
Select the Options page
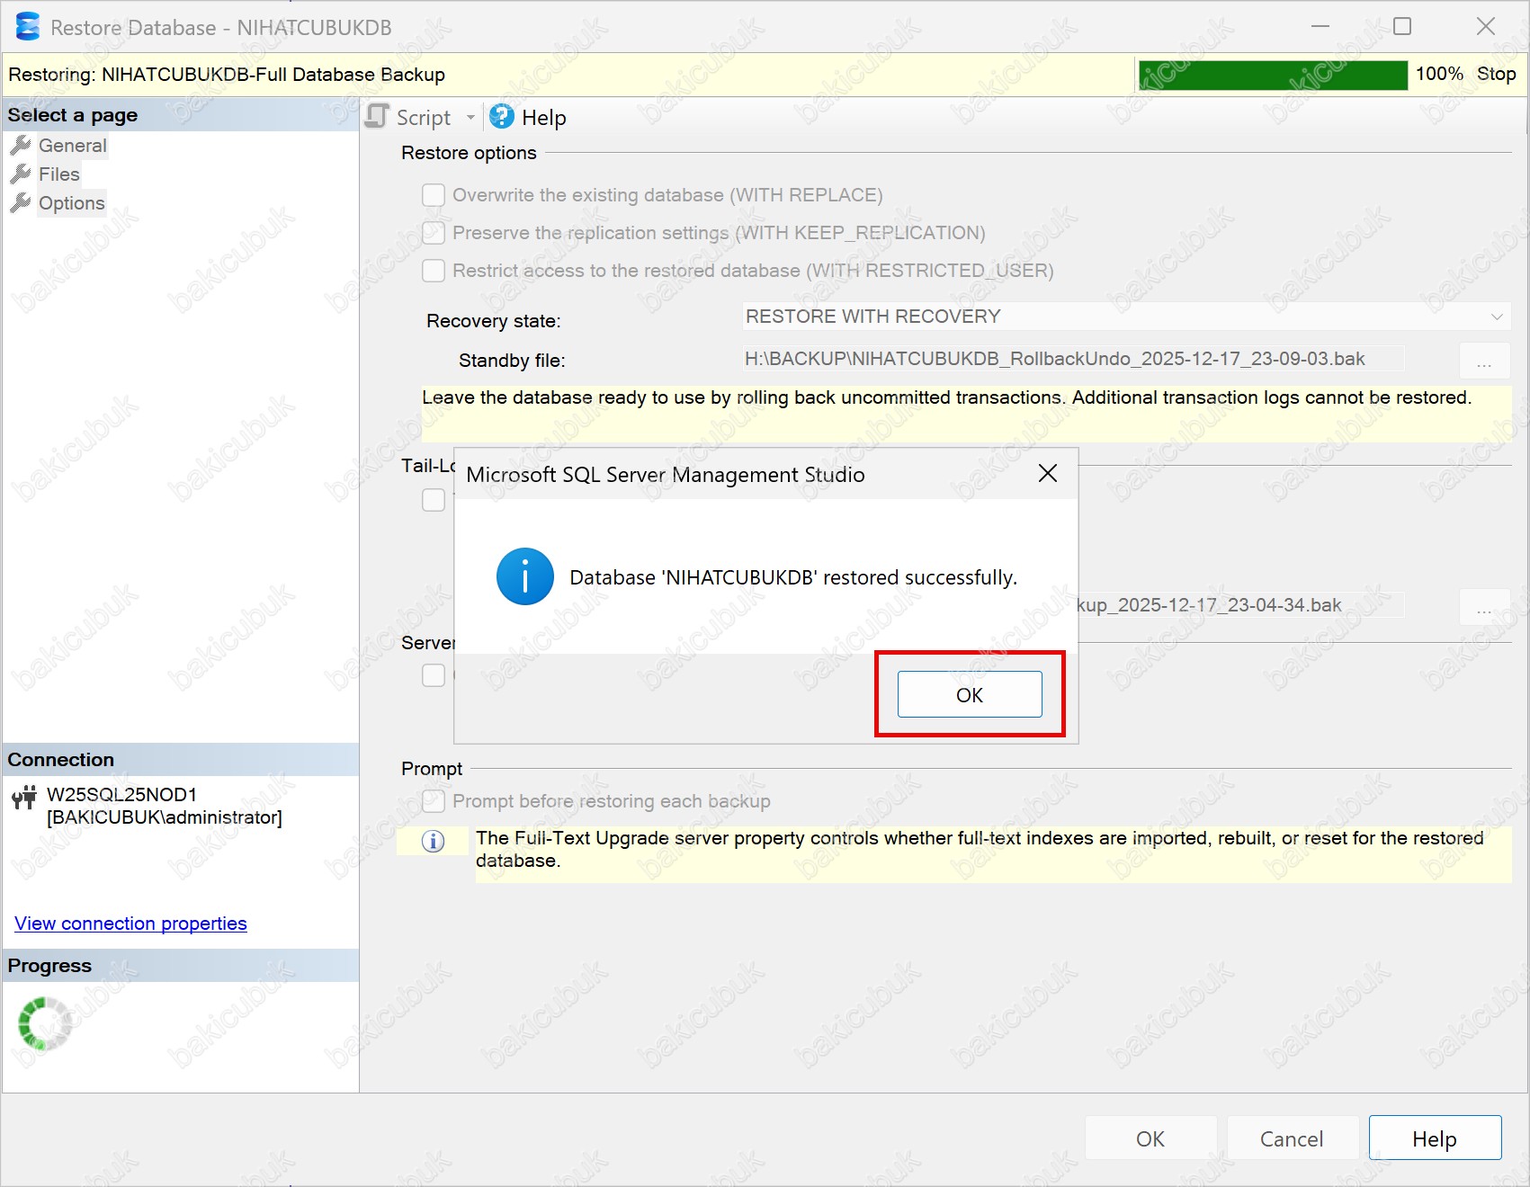click(72, 203)
